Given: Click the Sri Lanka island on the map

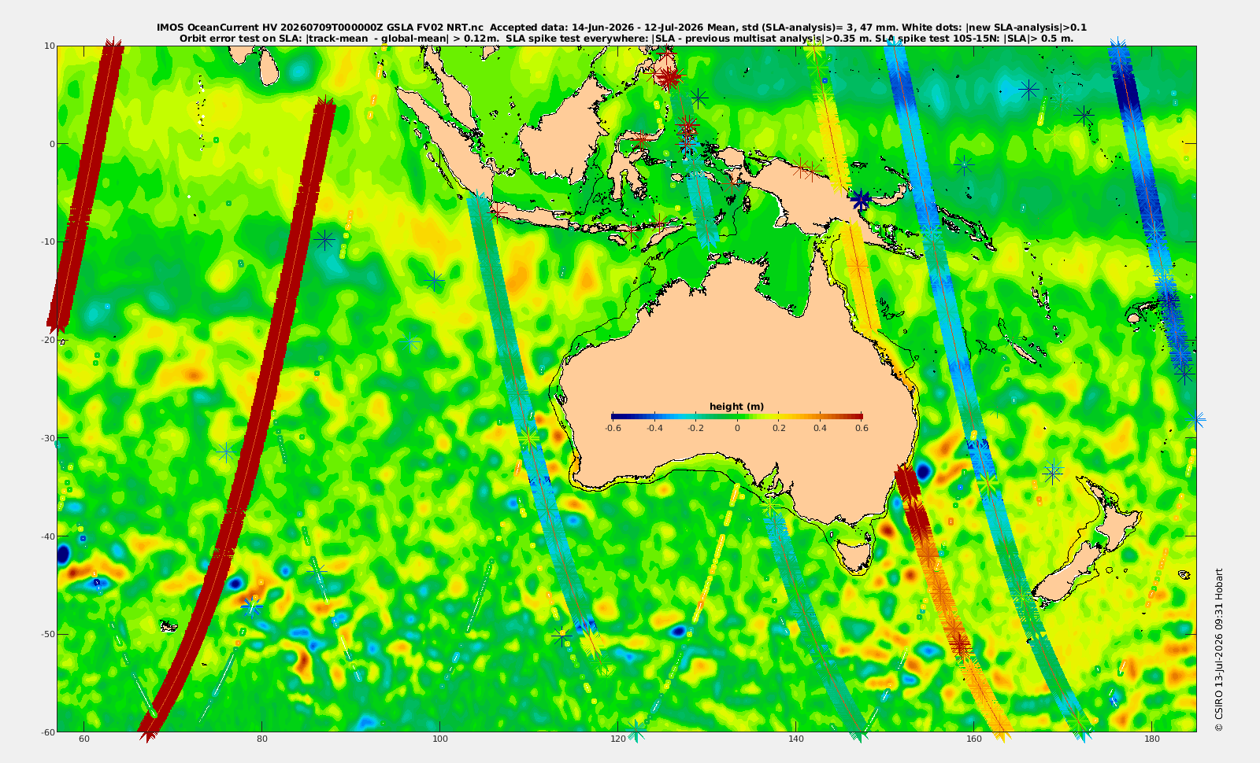Looking at the screenshot, I should click(270, 67).
